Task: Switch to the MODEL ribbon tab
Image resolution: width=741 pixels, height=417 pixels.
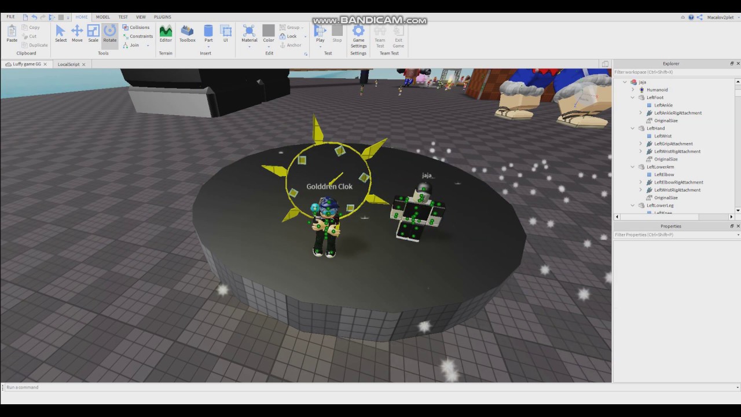Action: tap(102, 17)
